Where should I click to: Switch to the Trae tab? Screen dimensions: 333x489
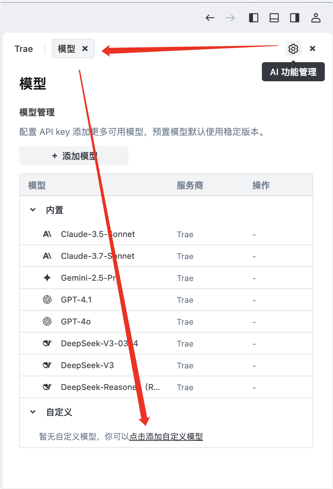click(x=24, y=49)
